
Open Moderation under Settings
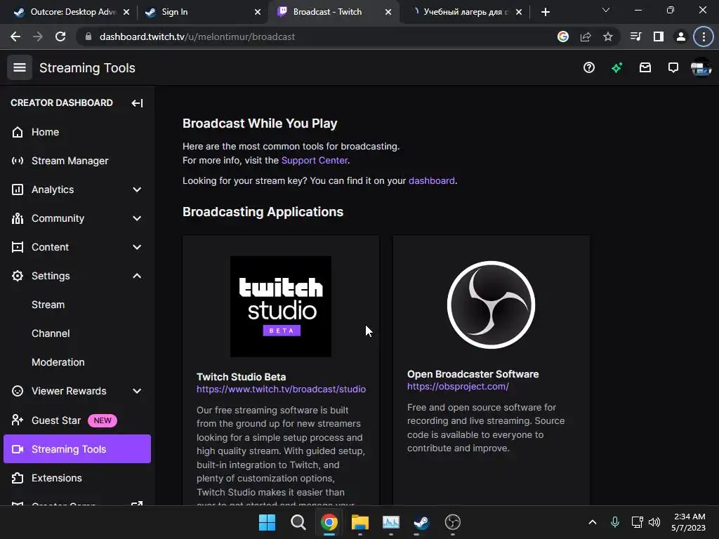(58, 362)
